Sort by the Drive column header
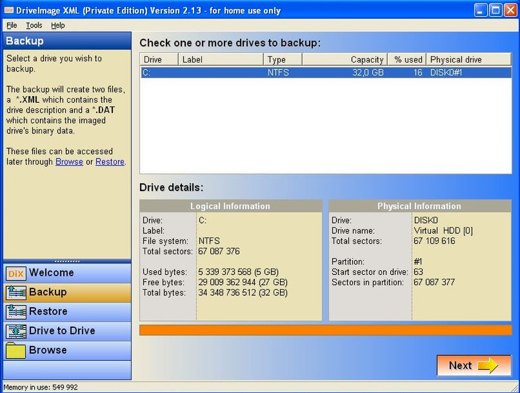The image size is (520, 393). click(159, 59)
